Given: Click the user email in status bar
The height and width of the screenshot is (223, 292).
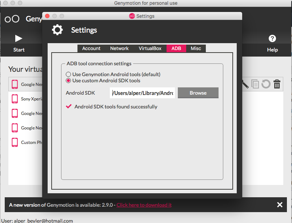Looking at the screenshot, I should (x=43, y=220).
